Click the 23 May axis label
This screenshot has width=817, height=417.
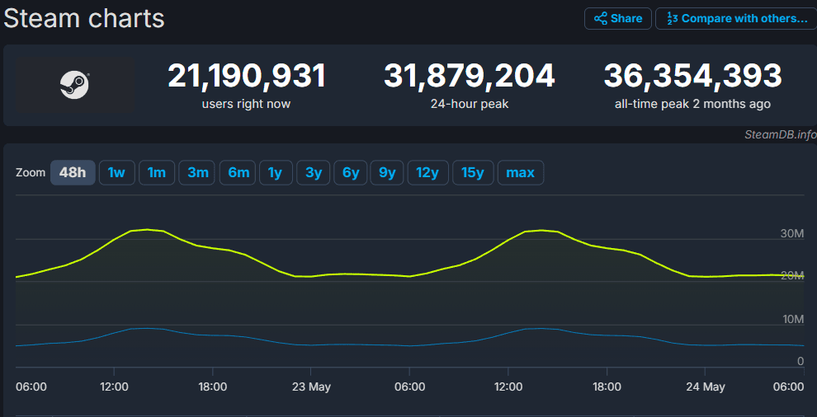pos(311,387)
